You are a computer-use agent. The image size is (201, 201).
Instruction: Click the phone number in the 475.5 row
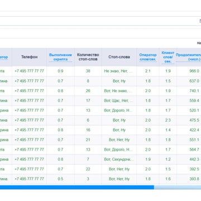coord(29,120)
